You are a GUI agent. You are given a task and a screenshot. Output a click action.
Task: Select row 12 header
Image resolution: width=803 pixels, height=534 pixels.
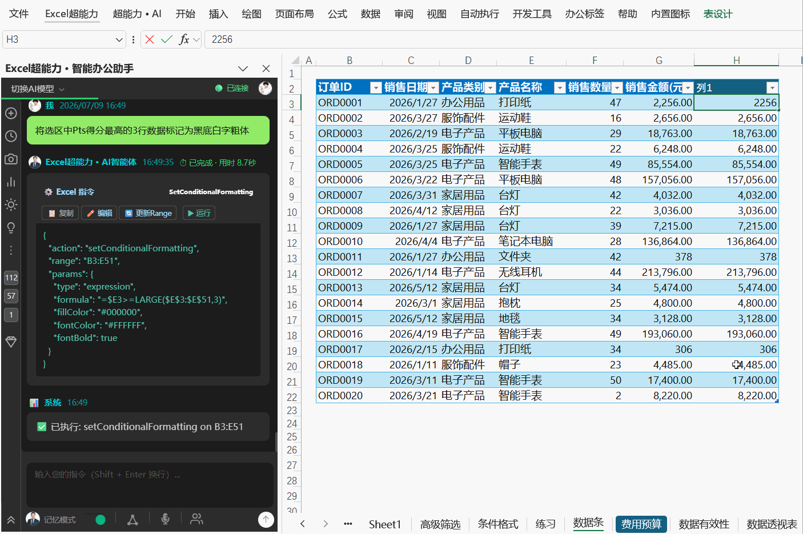click(x=292, y=243)
